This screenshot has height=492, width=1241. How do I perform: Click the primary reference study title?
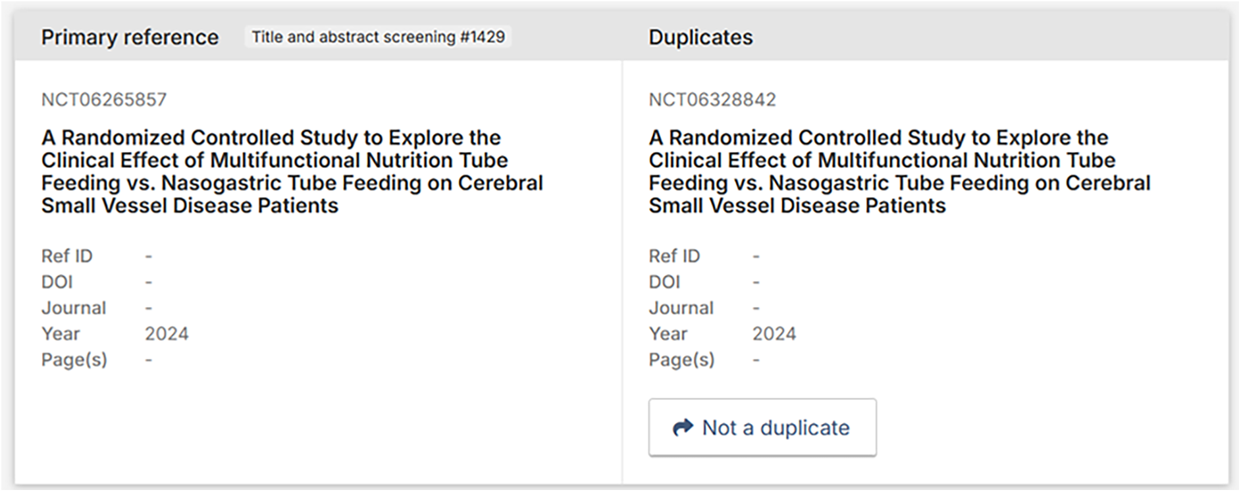(292, 171)
